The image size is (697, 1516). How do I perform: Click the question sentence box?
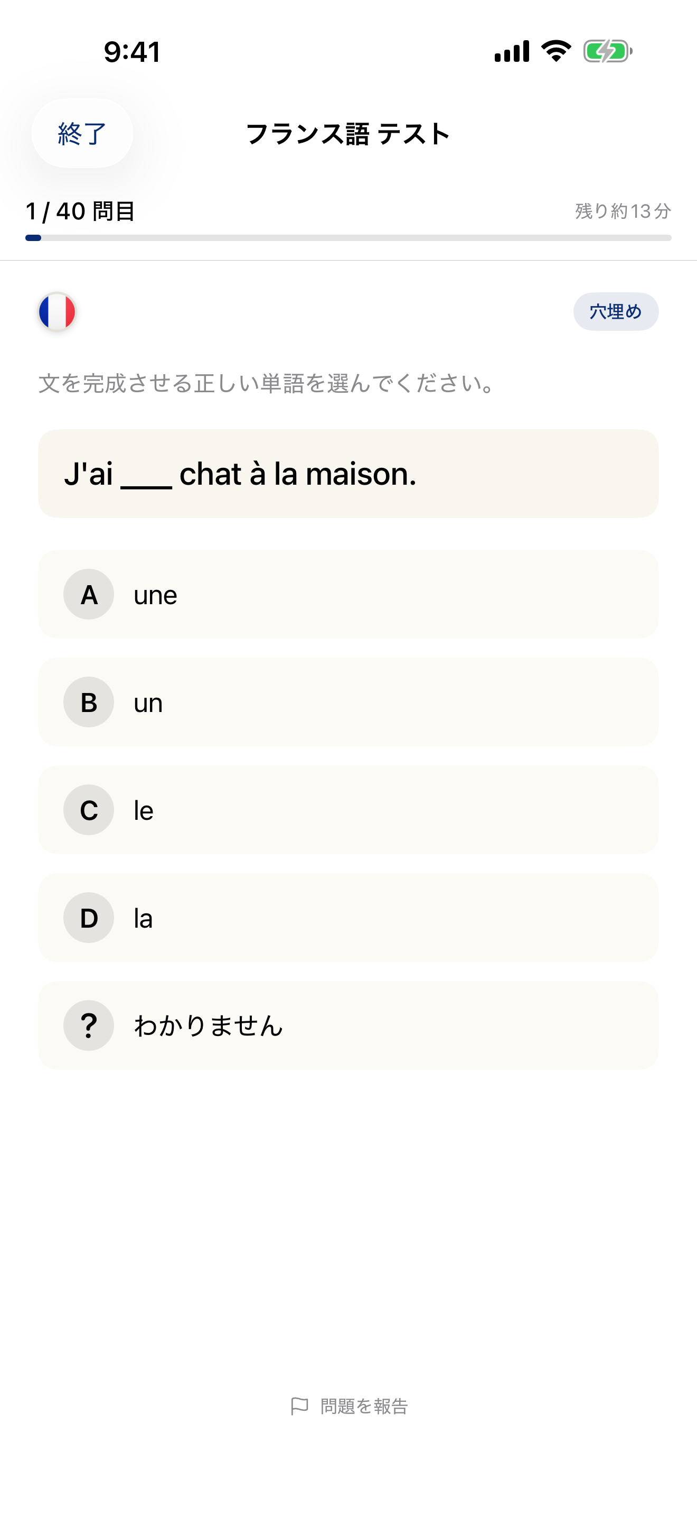(x=348, y=474)
